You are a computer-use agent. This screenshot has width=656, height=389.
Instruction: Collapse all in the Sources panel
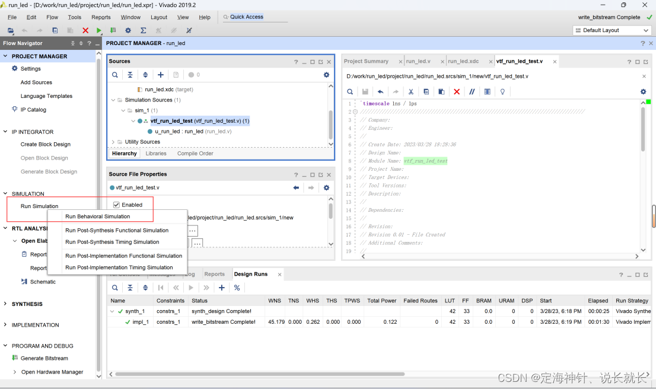tap(130, 75)
